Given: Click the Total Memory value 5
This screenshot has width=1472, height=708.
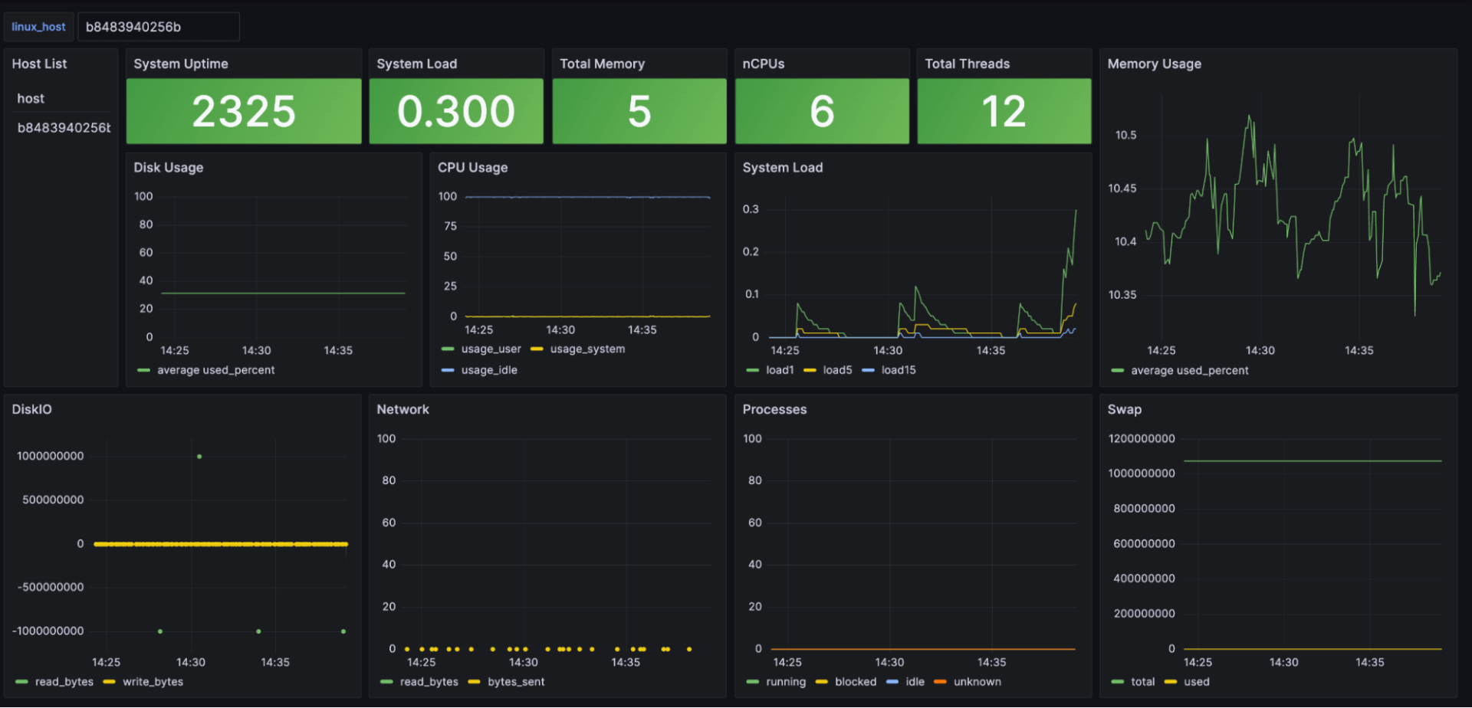Looking at the screenshot, I should pos(639,111).
